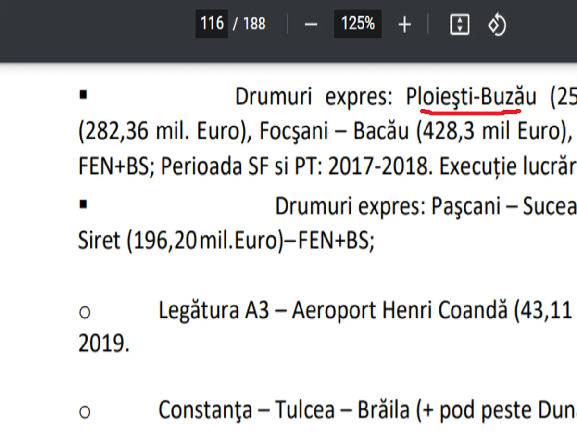
Task: Click the underlined text Ploieşti-Buzău
Action: [471, 97]
